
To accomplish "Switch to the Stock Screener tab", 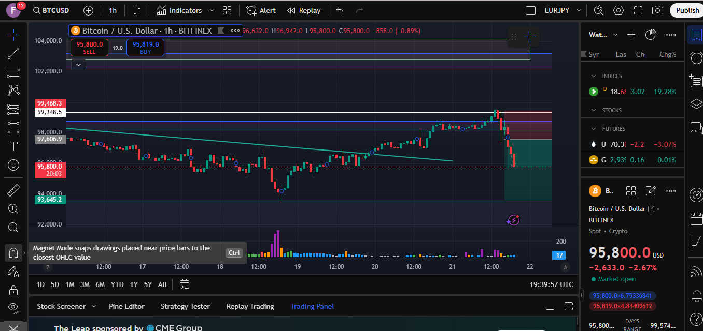I will [61, 306].
